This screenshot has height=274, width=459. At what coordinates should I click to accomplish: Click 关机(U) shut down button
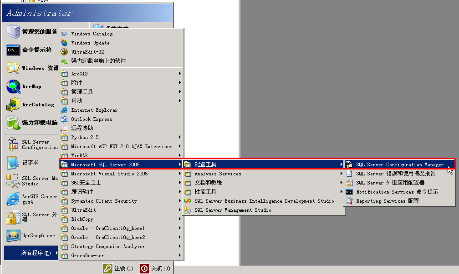pos(155,269)
